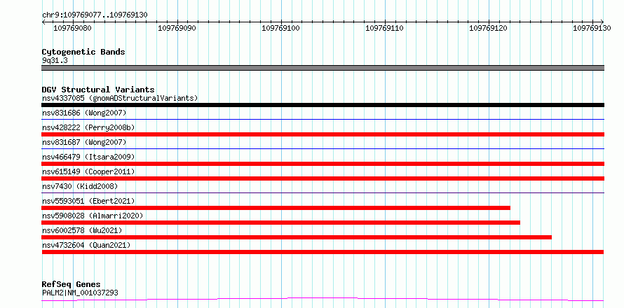Click the thin blue nsv831687 variant line
The width and height of the screenshot is (624, 308).
323,148
